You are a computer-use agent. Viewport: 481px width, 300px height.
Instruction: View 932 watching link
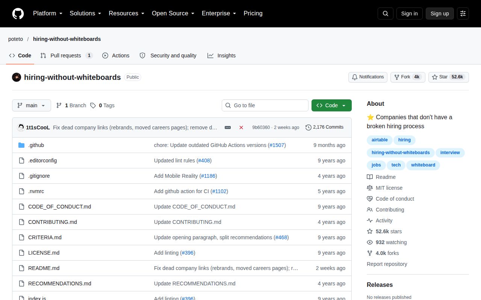click(x=387, y=242)
